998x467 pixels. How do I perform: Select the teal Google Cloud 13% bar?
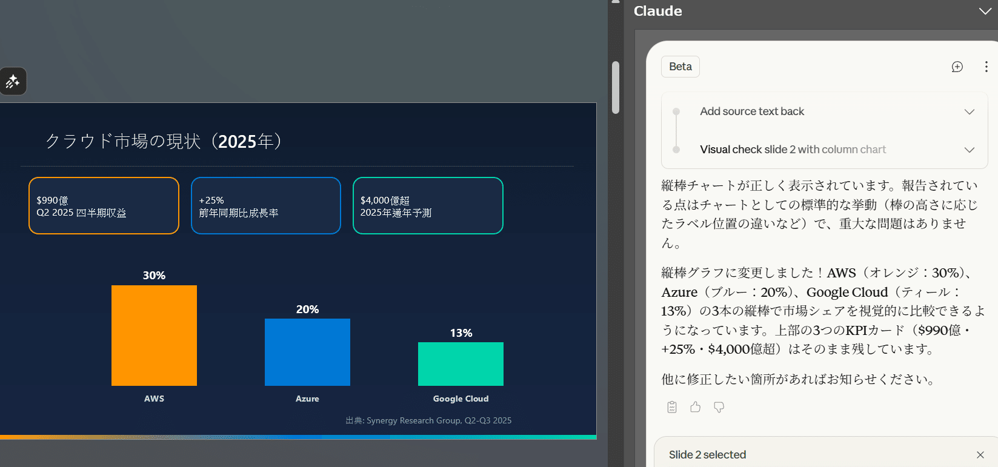click(x=461, y=363)
